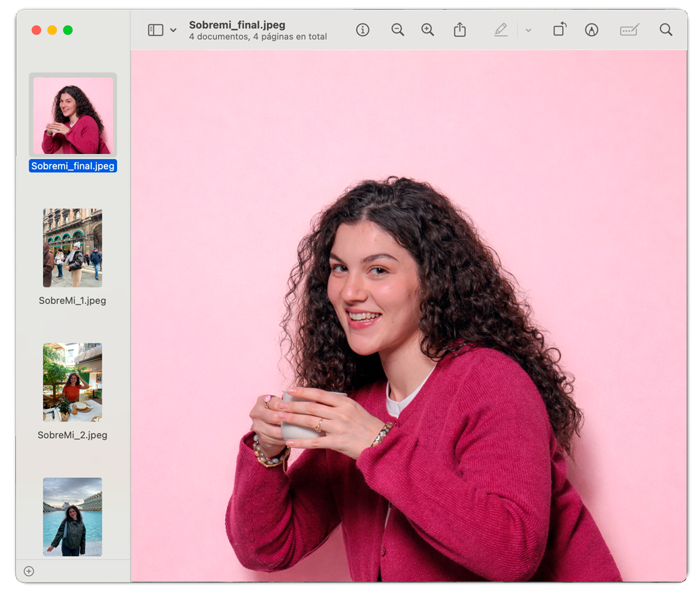Open the SobreMi_1.jpeg street photo thumbnail
The image size is (697, 597).
tap(72, 248)
